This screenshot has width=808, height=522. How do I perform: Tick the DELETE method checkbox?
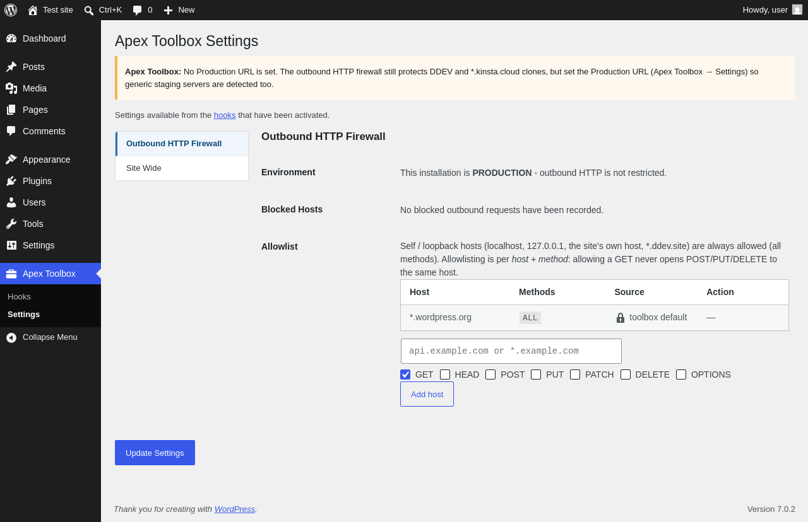pos(626,374)
